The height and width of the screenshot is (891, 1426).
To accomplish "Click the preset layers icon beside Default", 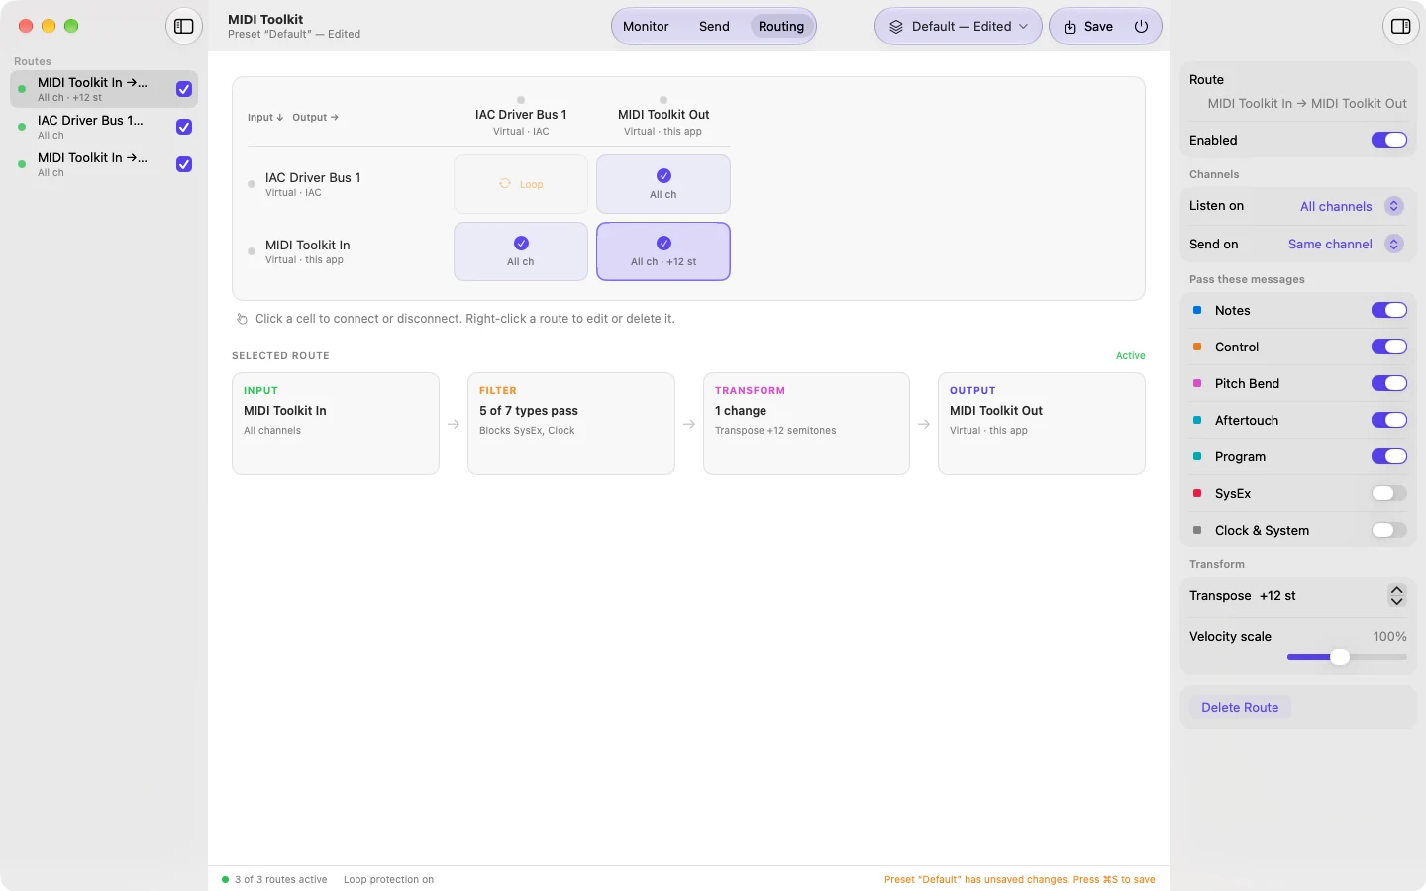I will (x=896, y=27).
